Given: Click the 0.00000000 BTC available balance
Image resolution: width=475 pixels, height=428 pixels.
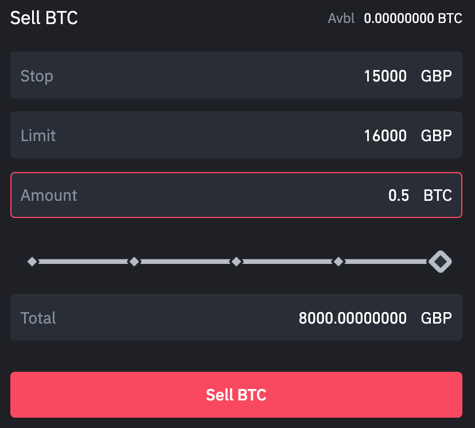Looking at the screenshot, I should tap(413, 18).
